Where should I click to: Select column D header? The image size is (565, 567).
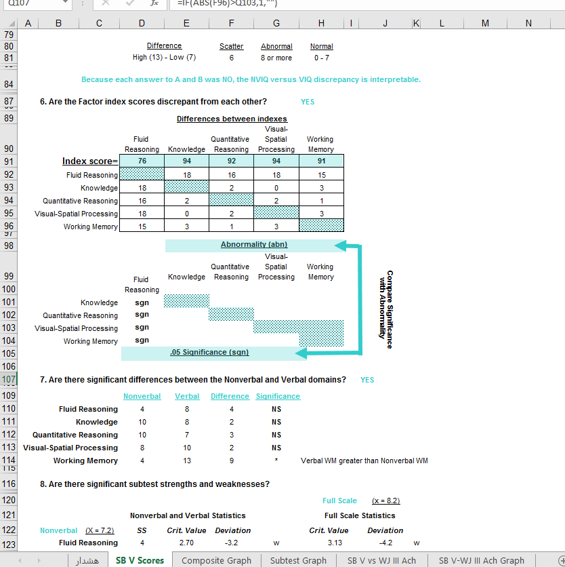141,24
